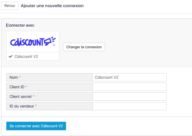
Task: Click the asterisk next to Nom
Action: pyautogui.click(x=20, y=77)
